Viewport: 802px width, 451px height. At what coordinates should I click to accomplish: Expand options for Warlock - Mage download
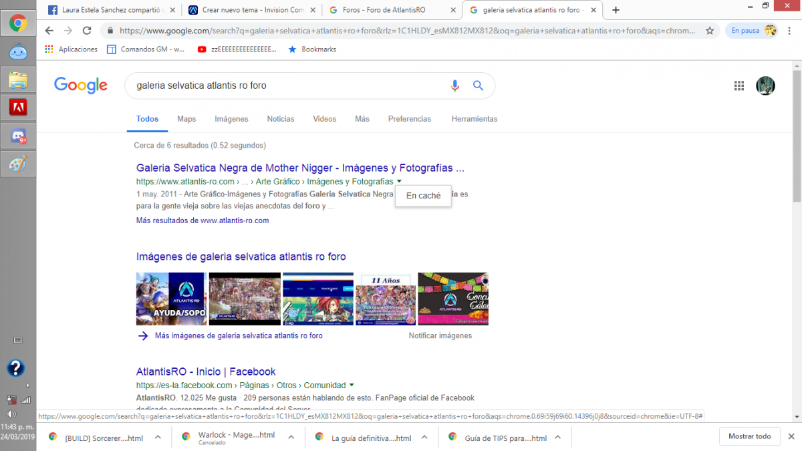tap(291, 437)
